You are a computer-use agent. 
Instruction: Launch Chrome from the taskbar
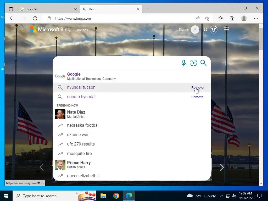pos(116,196)
